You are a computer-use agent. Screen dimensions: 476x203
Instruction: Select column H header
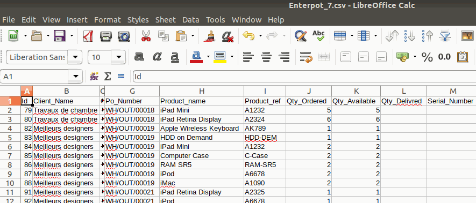[202, 91]
